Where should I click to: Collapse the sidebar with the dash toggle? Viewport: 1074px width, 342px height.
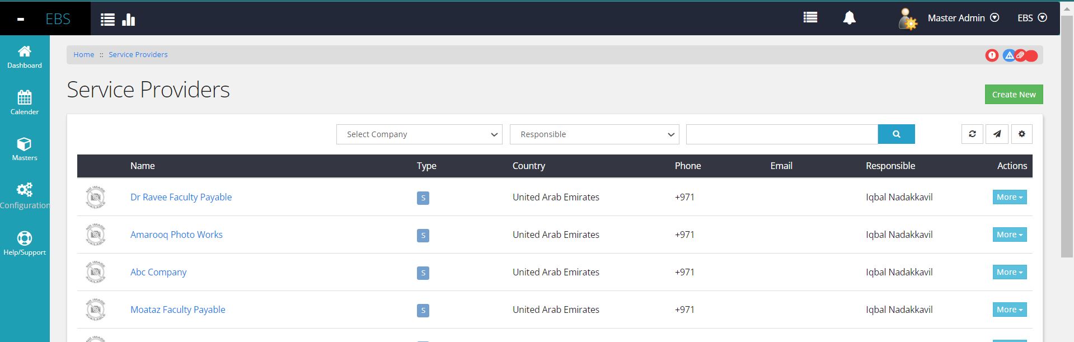21,19
